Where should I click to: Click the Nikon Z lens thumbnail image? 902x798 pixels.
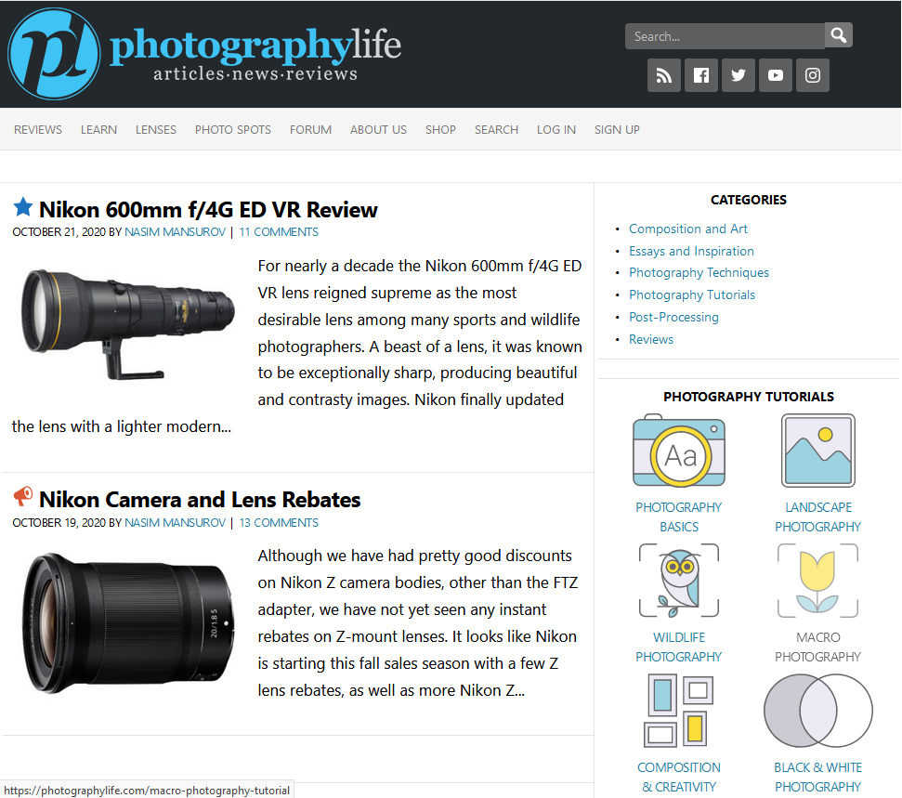(x=124, y=618)
